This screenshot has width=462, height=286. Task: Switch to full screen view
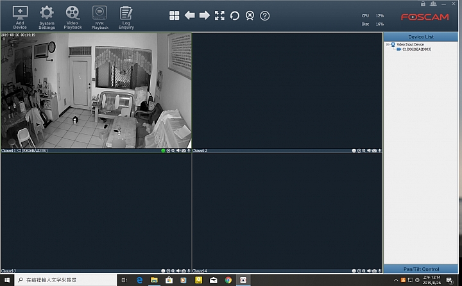tap(219, 15)
